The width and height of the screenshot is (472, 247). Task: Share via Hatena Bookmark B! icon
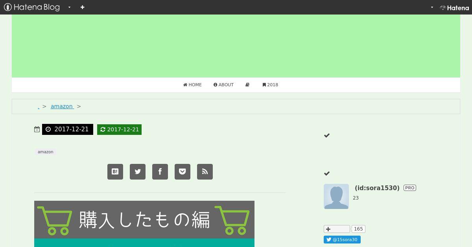point(115,172)
